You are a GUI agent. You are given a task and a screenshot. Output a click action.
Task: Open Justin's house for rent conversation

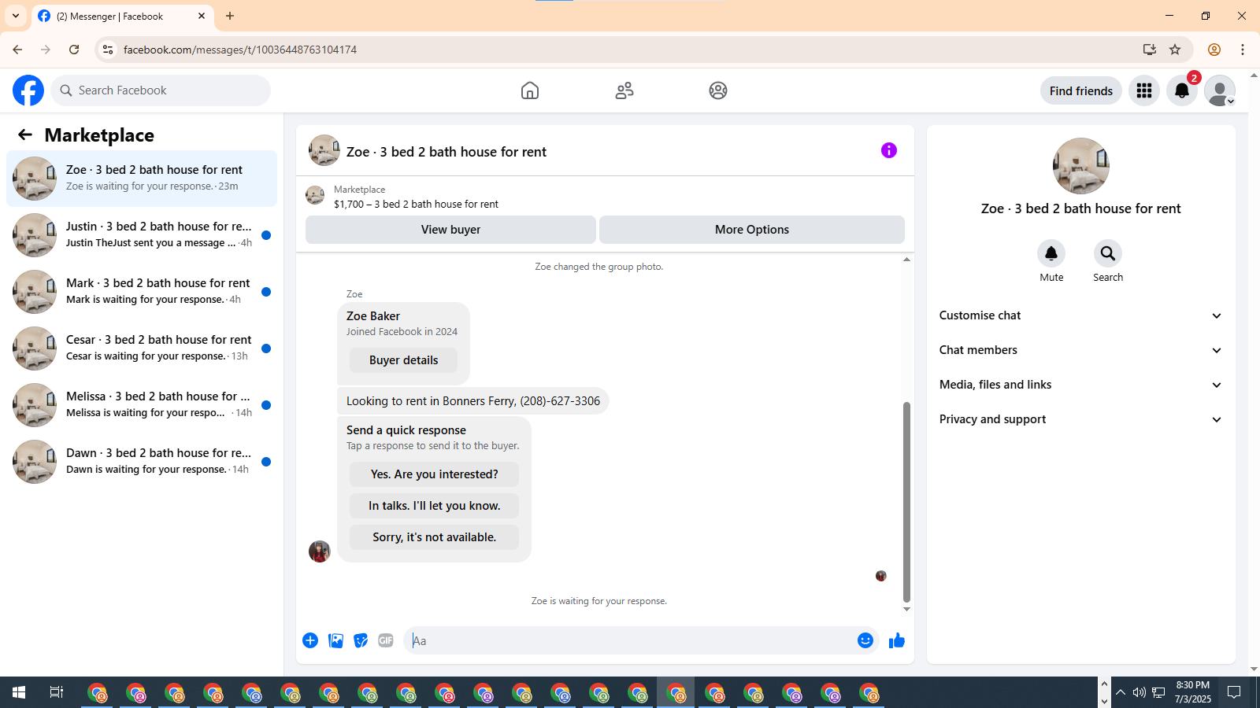coord(142,235)
